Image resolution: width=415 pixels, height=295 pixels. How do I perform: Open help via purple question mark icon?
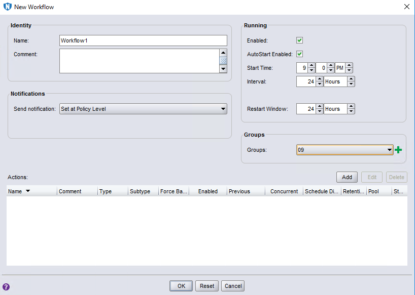pyautogui.click(x=6, y=286)
